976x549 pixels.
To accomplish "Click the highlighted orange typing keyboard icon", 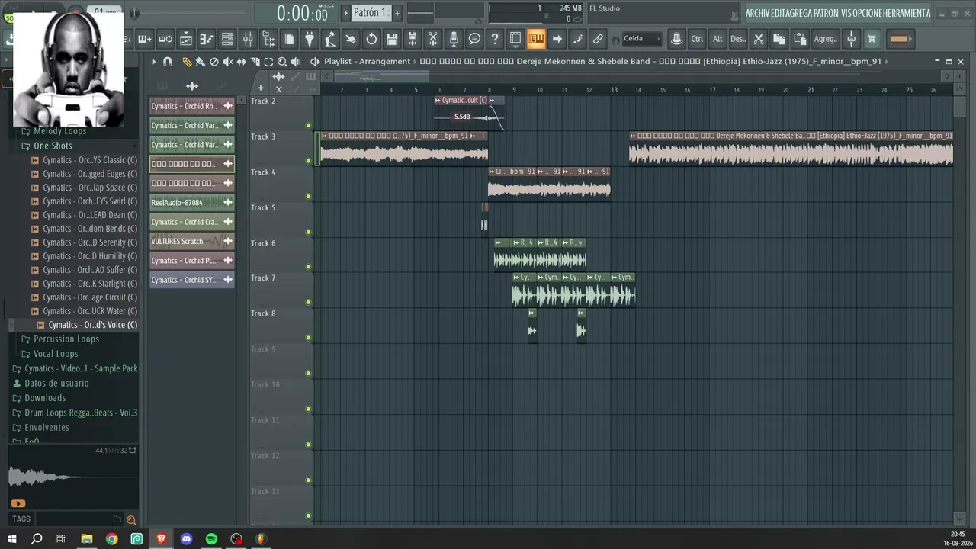I will pyautogui.click(x=536, y=39).
